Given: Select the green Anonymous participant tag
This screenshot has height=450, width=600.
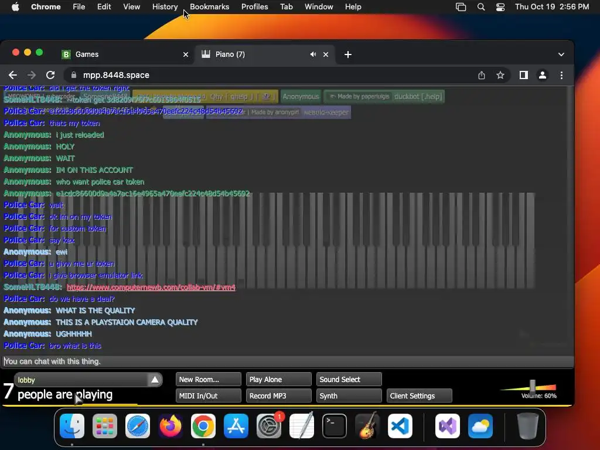Looking at the screenshot, I should pos(301,97).
